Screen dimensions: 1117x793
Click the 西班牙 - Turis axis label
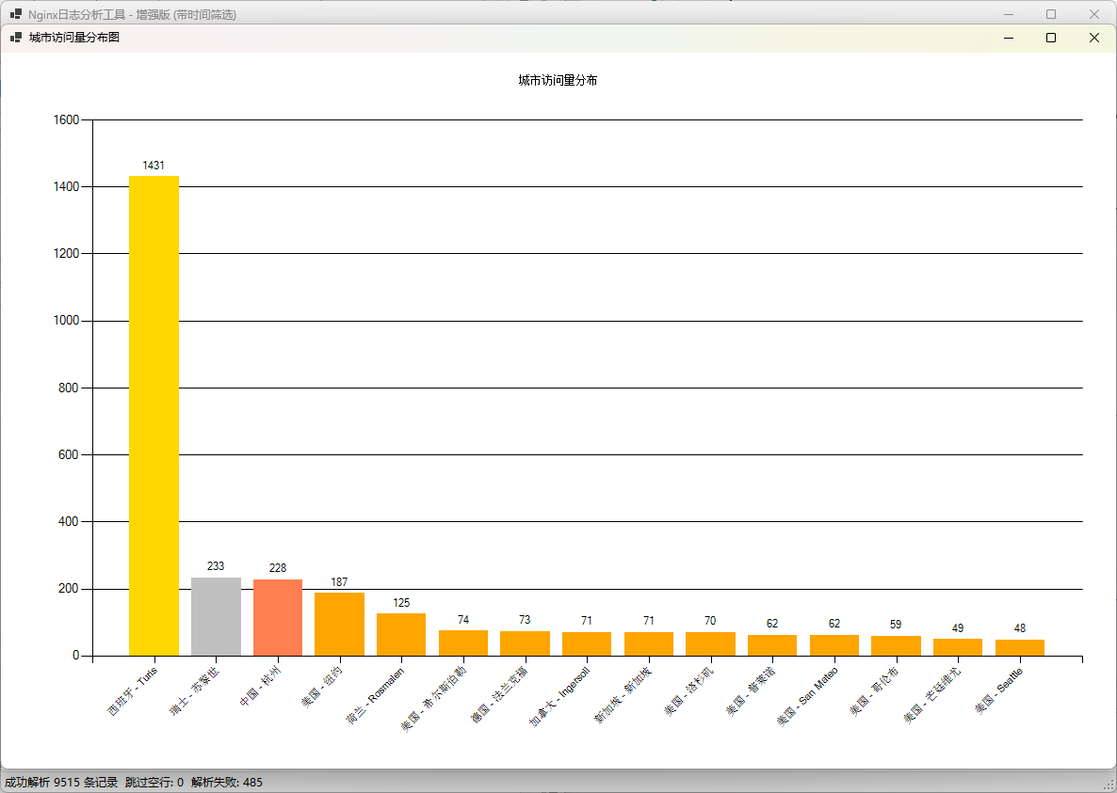coord(132,692)
